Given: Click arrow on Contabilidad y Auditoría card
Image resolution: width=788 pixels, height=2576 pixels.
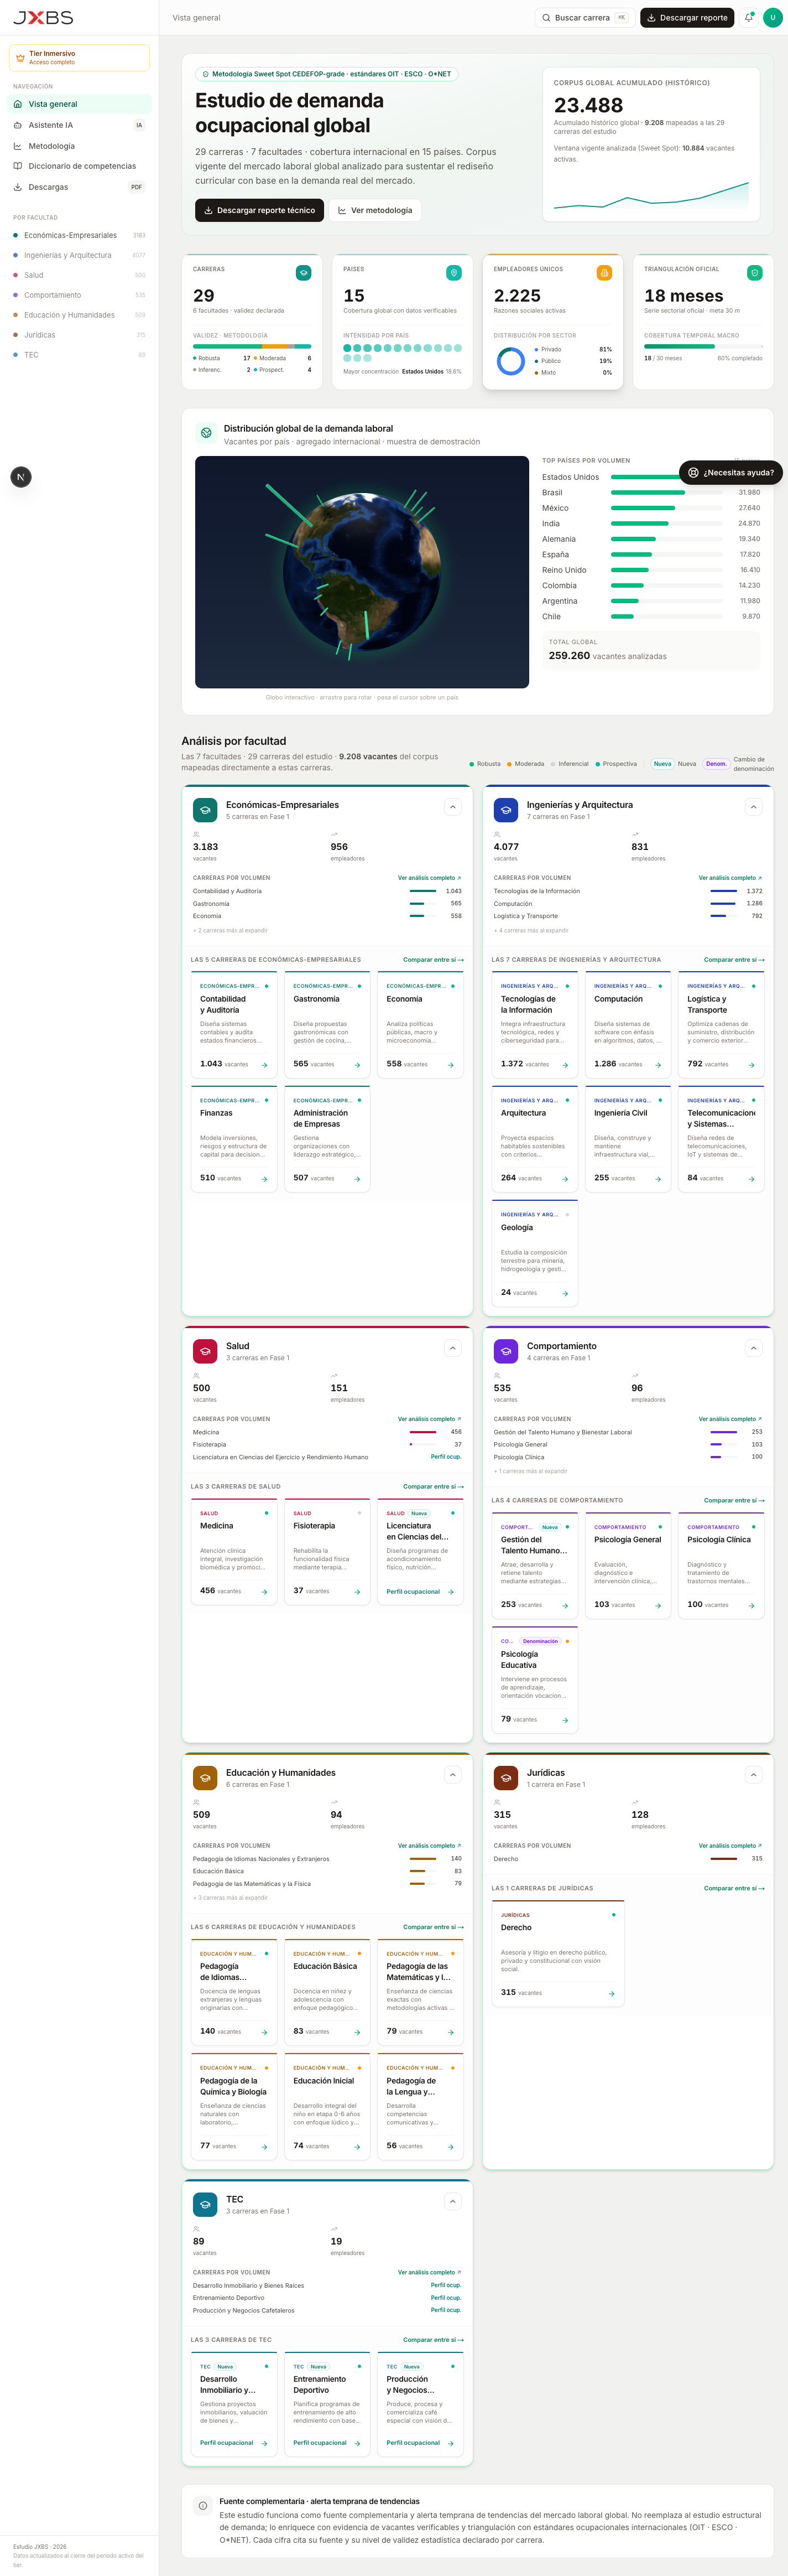Looking at the screenshot, I should click(264, 1066).
